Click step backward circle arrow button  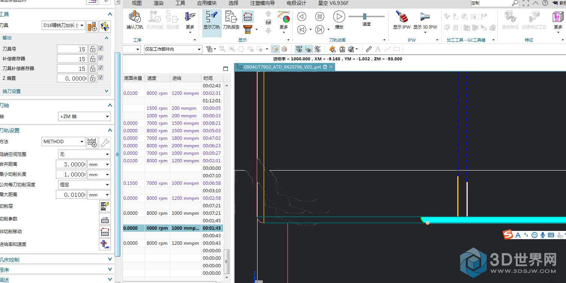point(302,16)
